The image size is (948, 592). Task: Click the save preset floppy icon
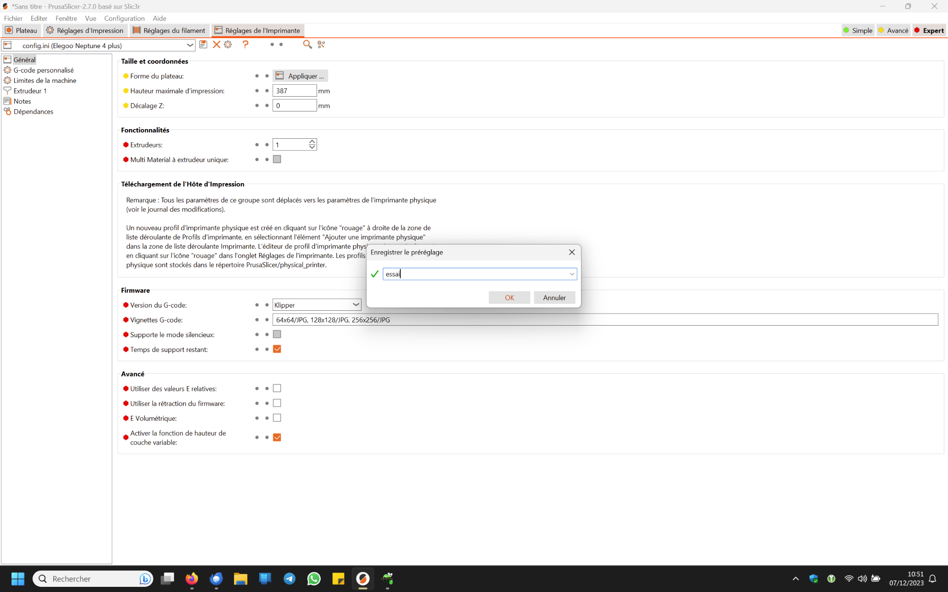[x=203, y=44]
